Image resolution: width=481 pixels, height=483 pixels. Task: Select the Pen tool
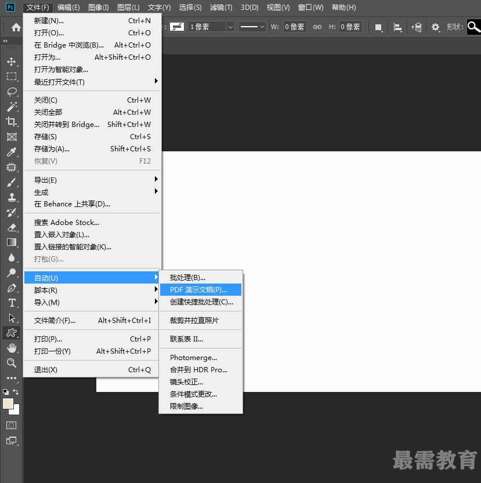tap(12, 288)
